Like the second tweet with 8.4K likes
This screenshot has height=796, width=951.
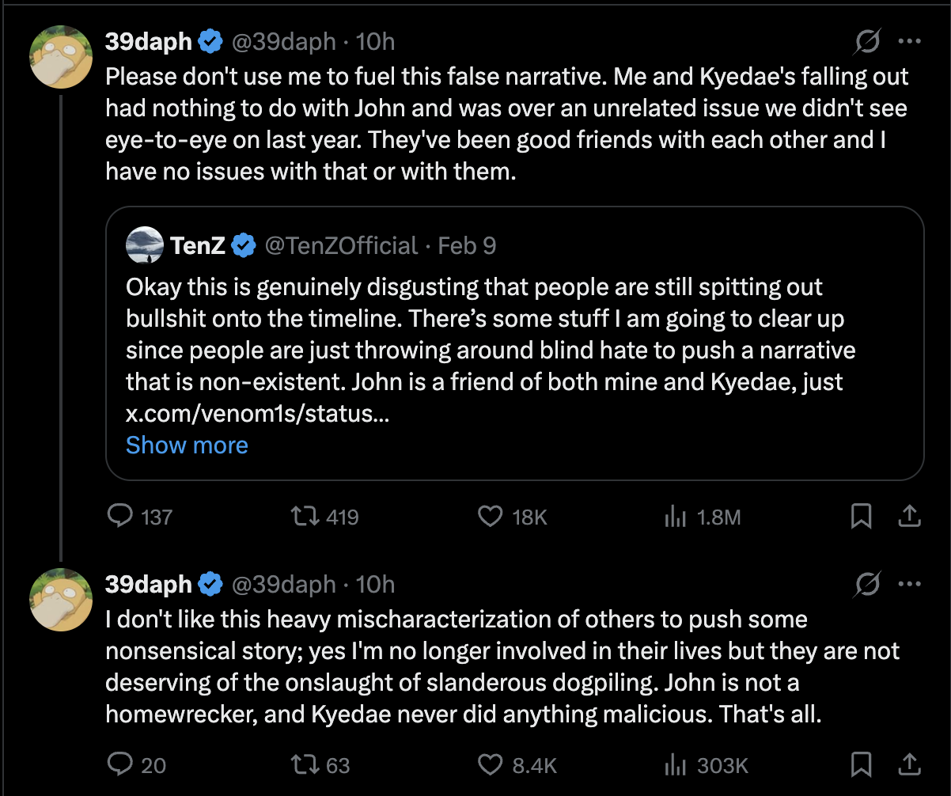pos(491,764)
